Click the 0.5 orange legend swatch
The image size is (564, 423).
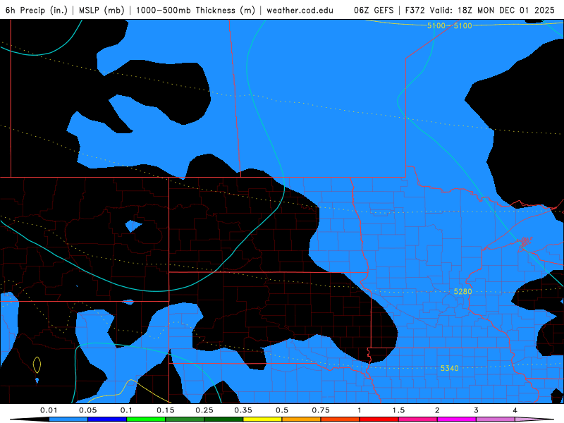click(302, 419)
